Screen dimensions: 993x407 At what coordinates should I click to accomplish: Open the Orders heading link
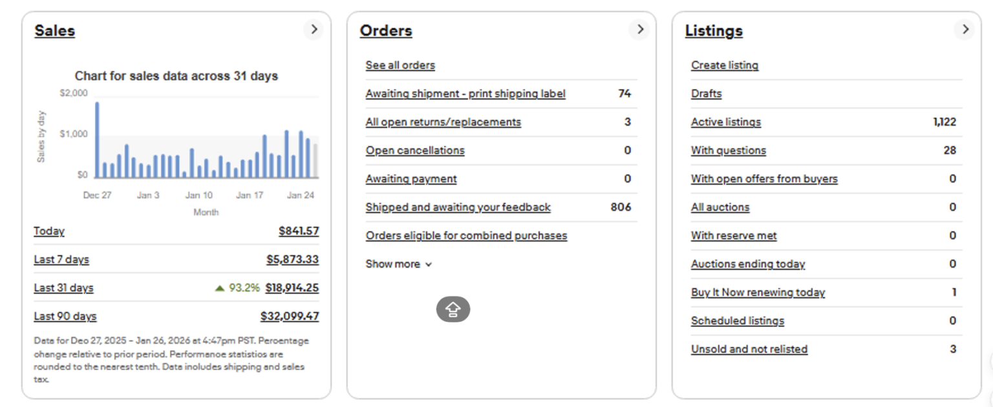click(x=385, y=30)
